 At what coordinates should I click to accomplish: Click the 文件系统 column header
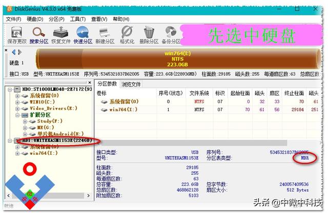coord(199,93)
